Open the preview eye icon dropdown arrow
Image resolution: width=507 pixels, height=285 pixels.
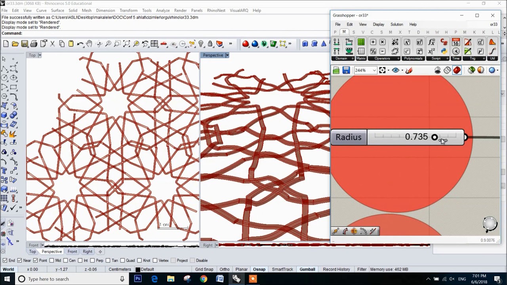402,70
